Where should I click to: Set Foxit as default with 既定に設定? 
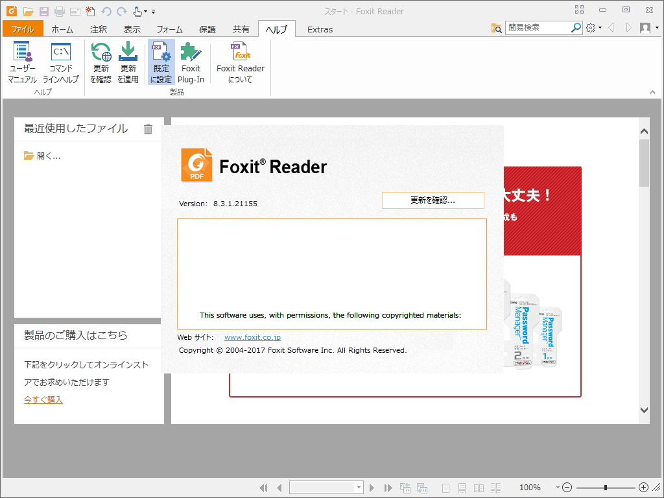point(161,62)
